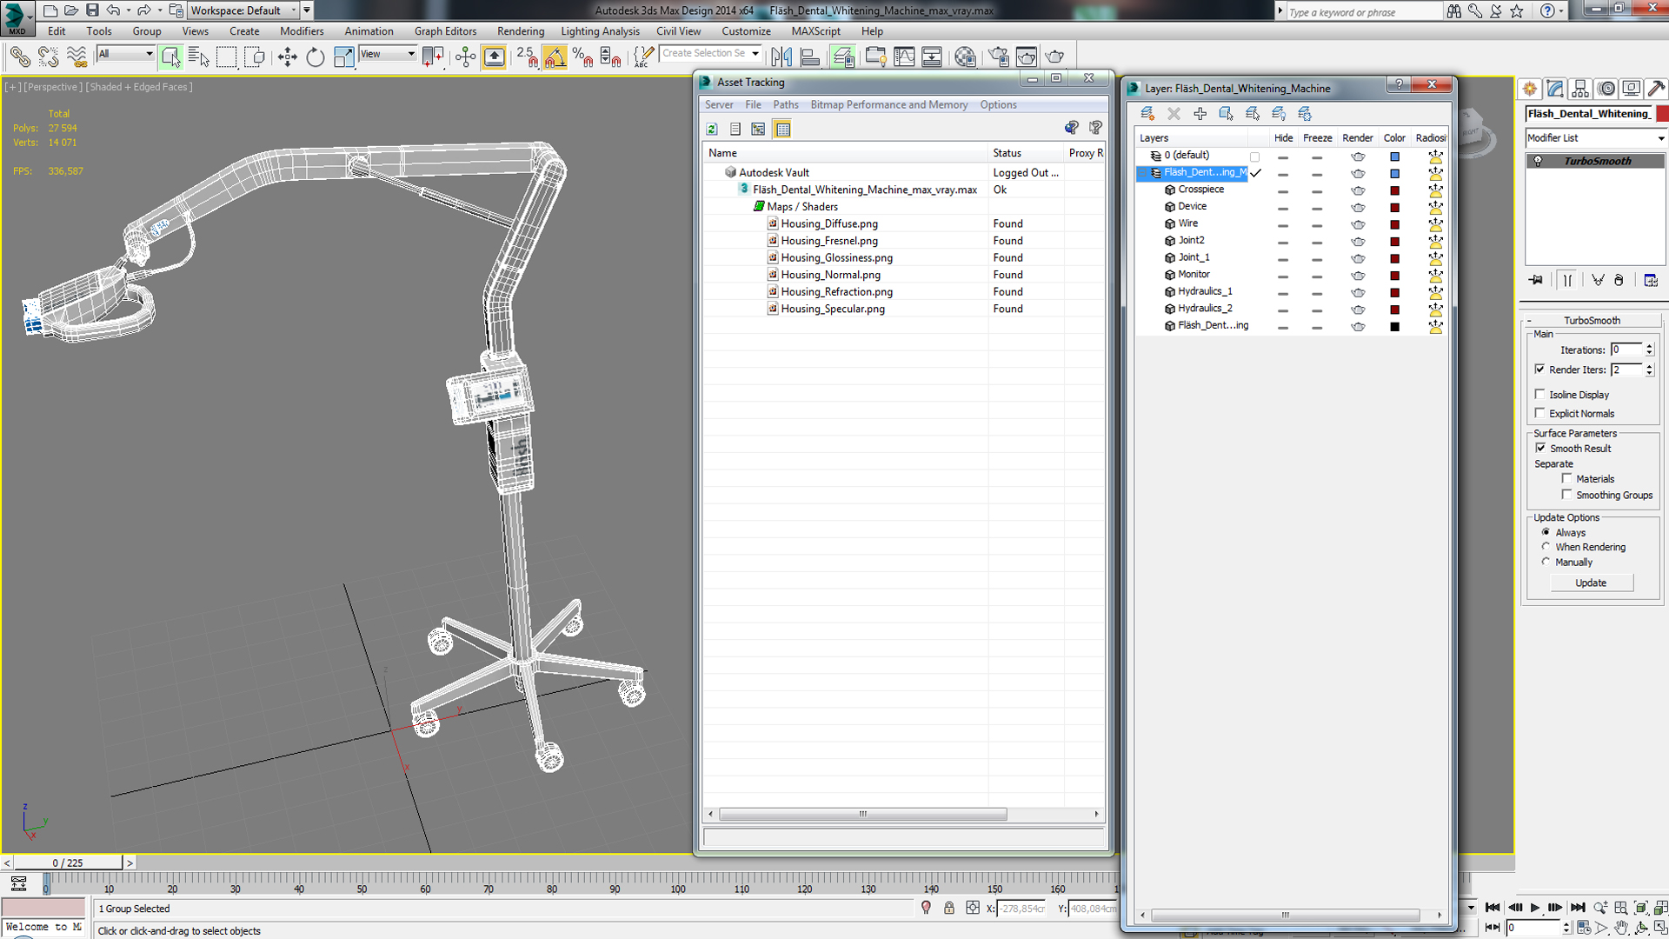
Task: Activate the Select Object tool
Action: pos(170,57)
